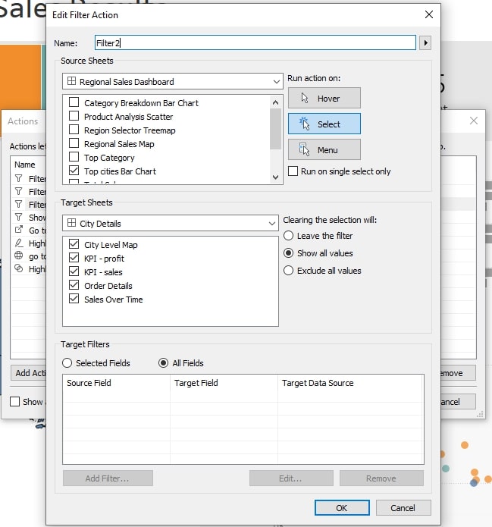Check Product Analysis Scatter source sheet
492x527 pixels.
pyautogui.click(x=74, y=116)
